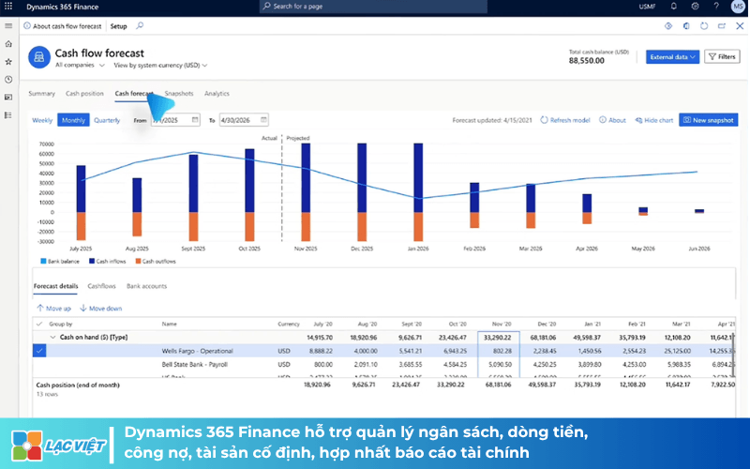Open Favorites star in left sidebar
The height and width of the screenshot is (469, 750).
click(x=8, y=62)
